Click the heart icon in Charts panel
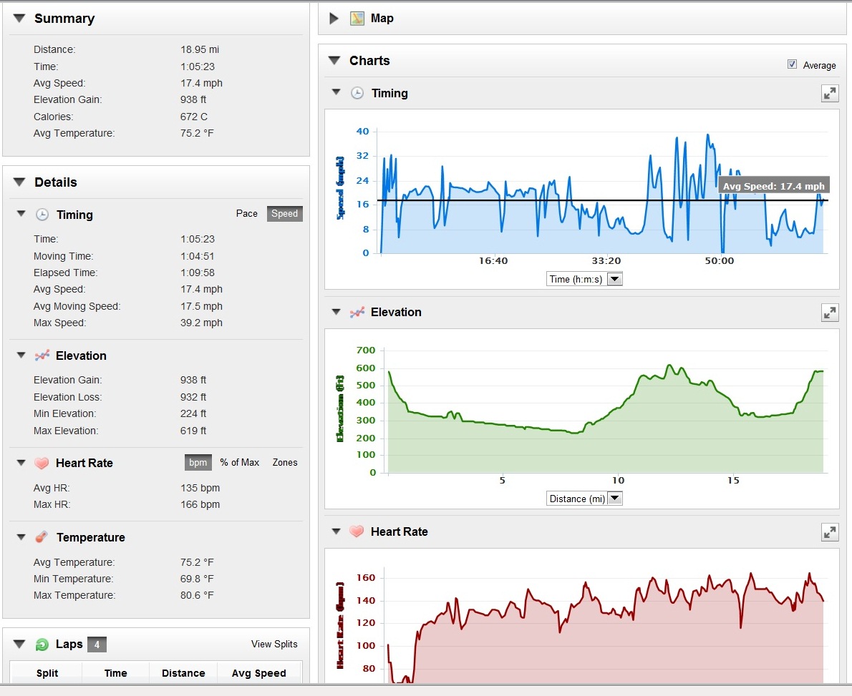This screenshot has height=696, width=852. click(357, 531)
